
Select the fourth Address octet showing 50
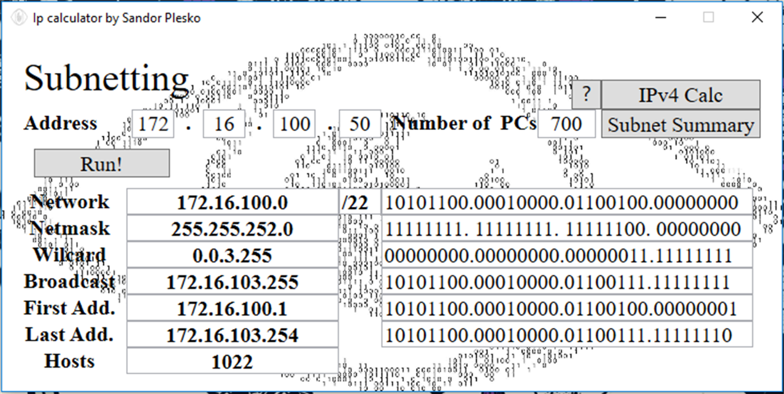pyautogui.click(x=360, y=124)
